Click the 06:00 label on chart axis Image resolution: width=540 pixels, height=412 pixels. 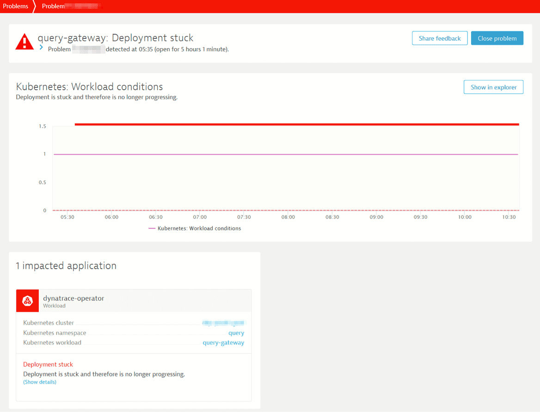coord(111,217)
